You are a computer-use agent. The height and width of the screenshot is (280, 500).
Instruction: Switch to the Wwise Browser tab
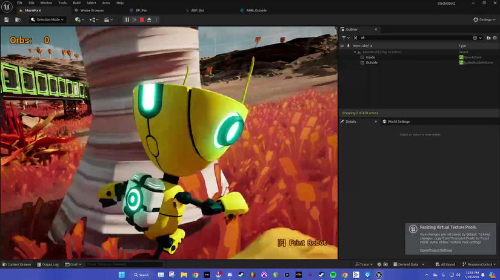point(92,10)
